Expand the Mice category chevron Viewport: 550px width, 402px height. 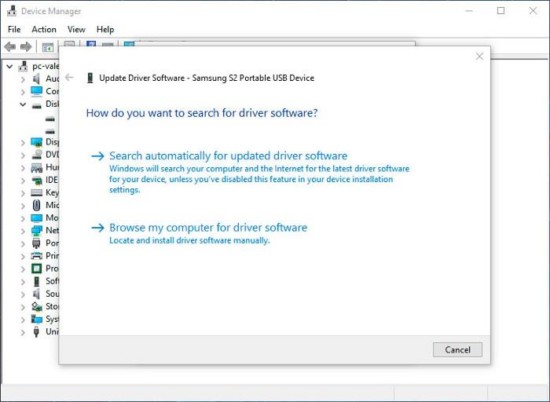click(23, 206)
